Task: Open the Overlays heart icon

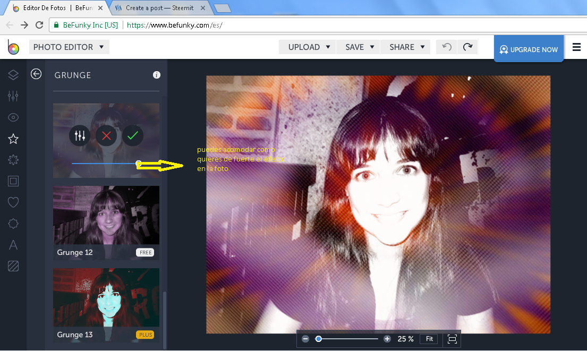Action: (x=13, y=202)
